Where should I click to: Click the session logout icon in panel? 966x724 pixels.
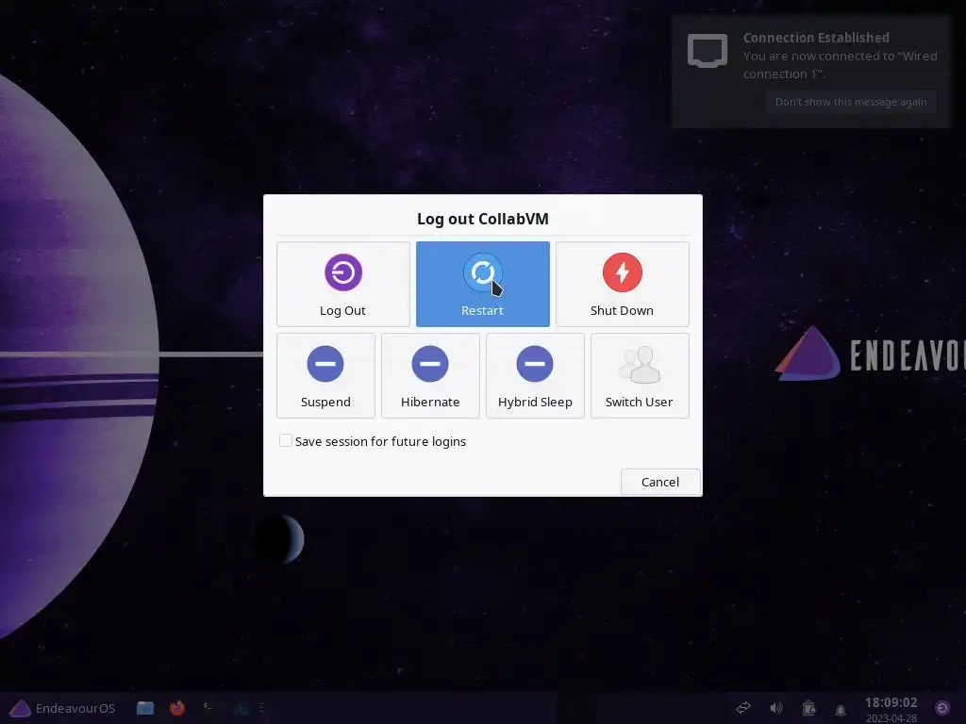point(942,708)
